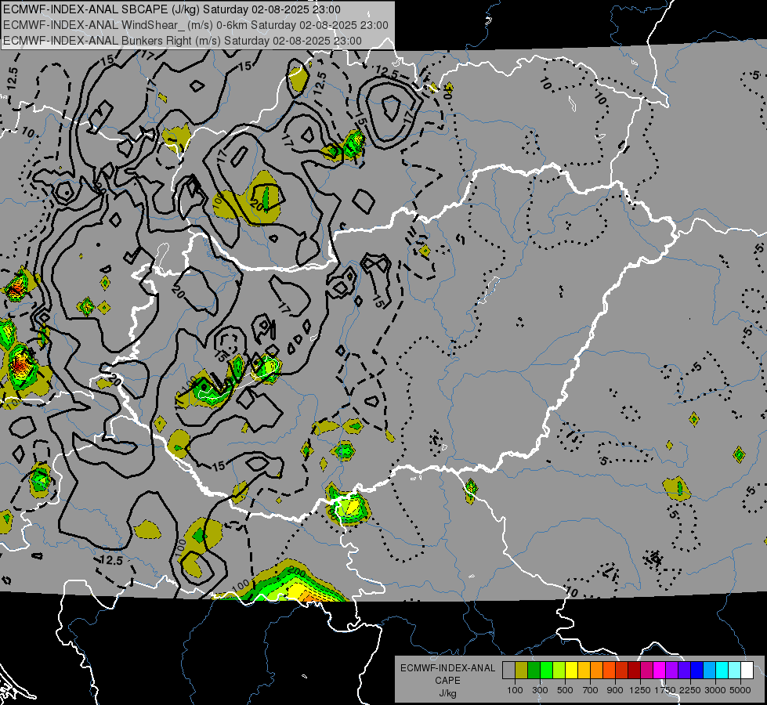The width and height of the screenshot is (767, 705).
Task: Select the gray swatch in CAPE legend
Action: pos(508,671)
